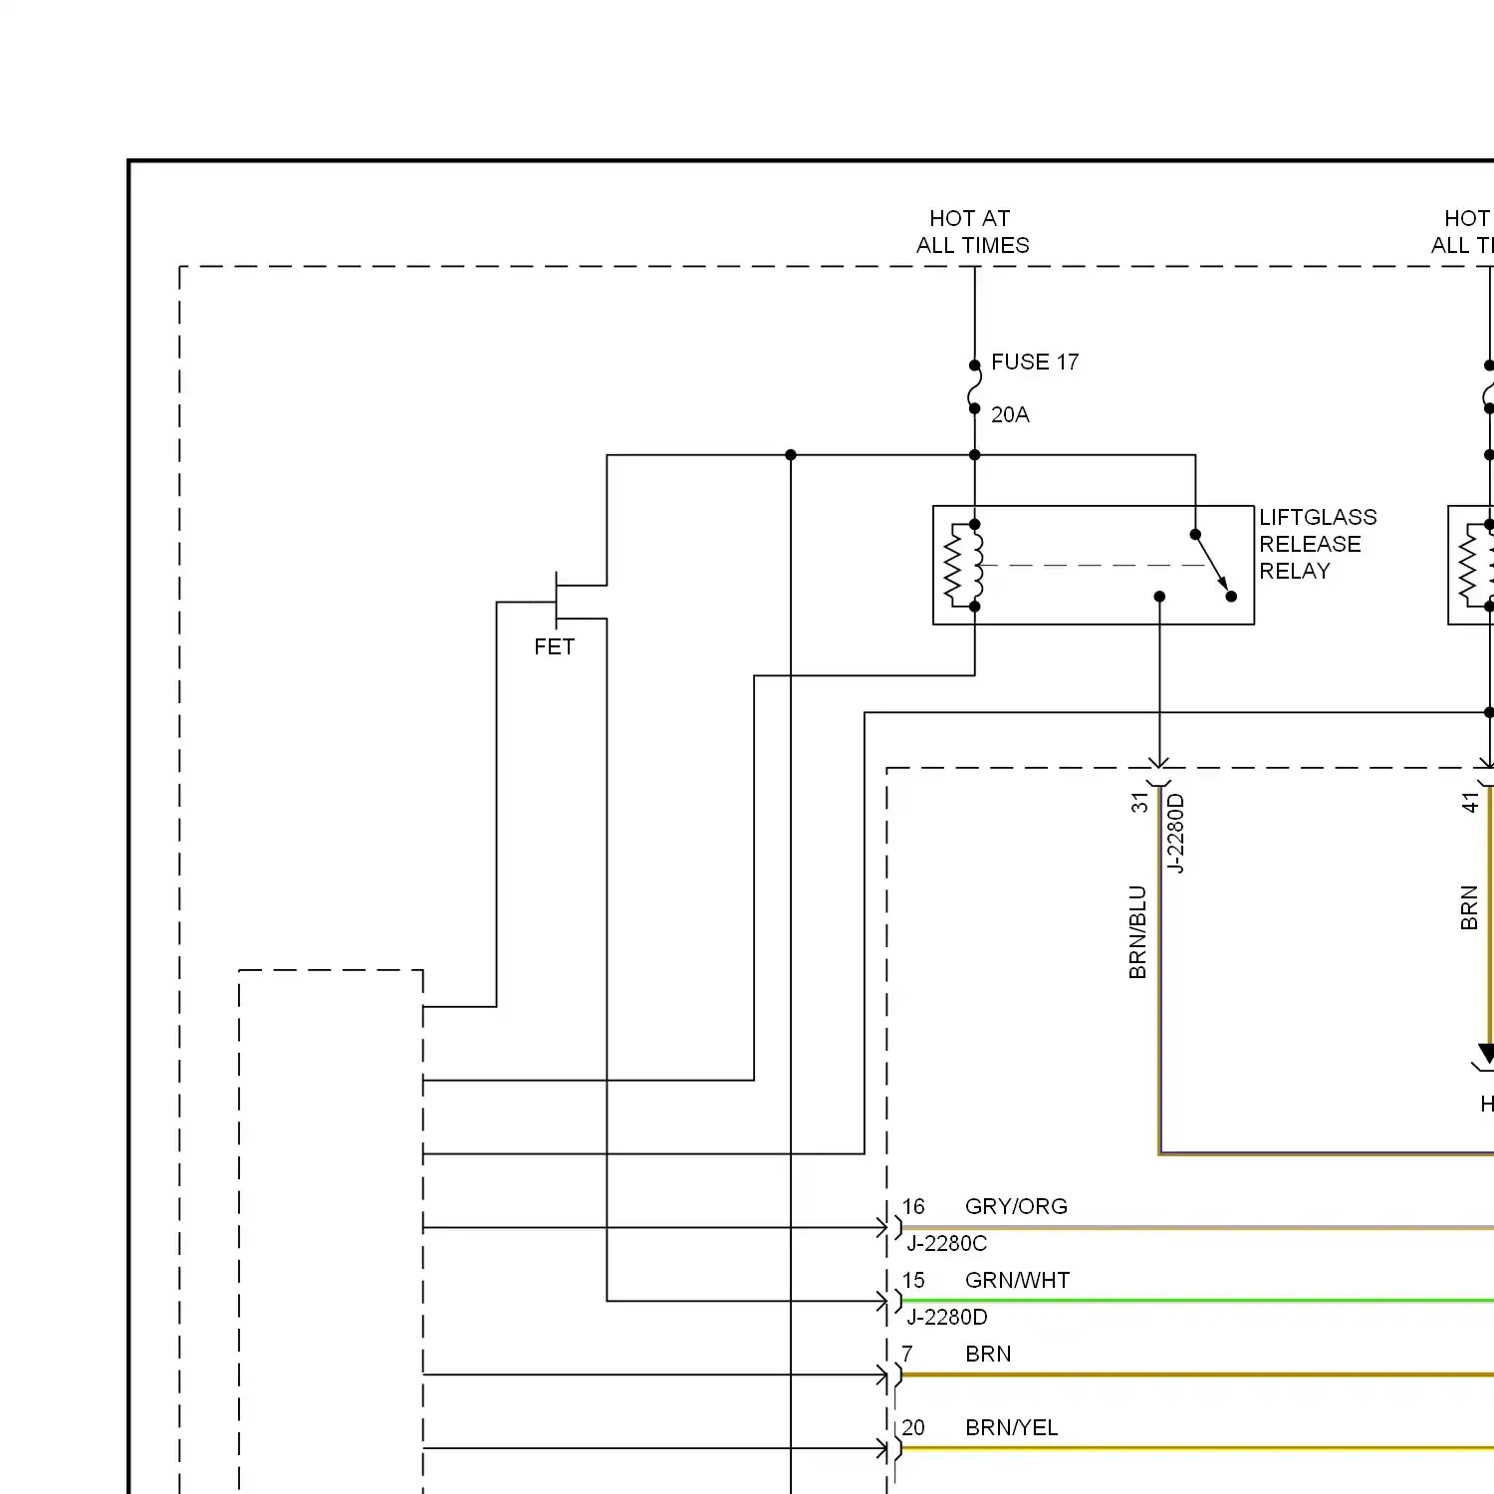Image resolution: width=1494 pixels, height=1494 pixels.
Task: Click the horizontal J-2280D label under pin 15
Action: tap(947, 1317)
